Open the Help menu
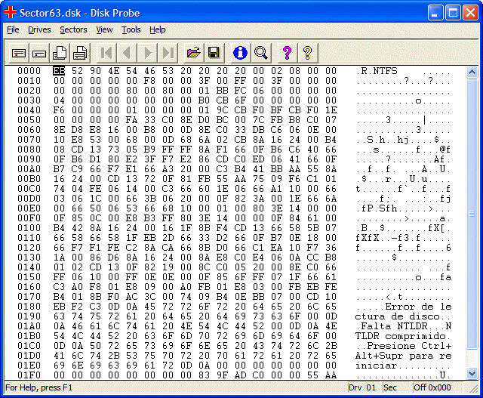The height and width of the screenshot is (398, 483). (x=158, y=29)
